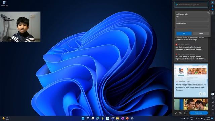Bookmark the Android apps article card

click(x=200, y=94)
